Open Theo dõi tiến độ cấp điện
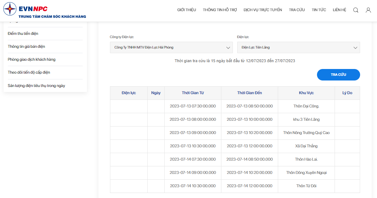The image size is (377, 198). click(29, 72)
